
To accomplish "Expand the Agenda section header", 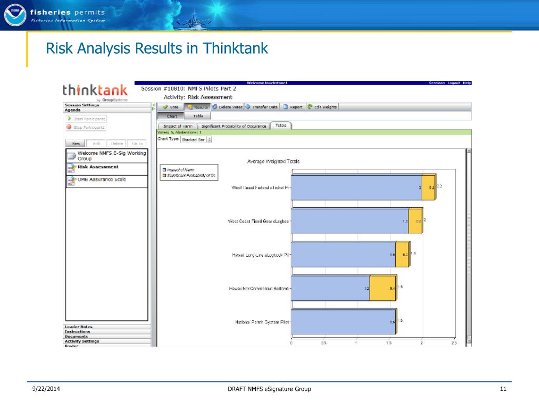I will (x=107, y=110).
